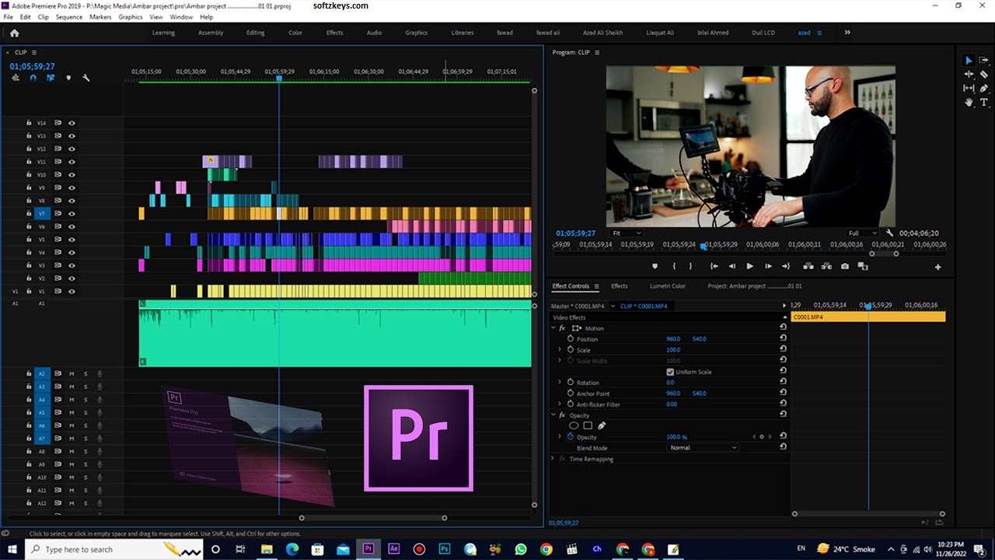Go to In point in Program monitor
The width and height of the screenshot is (995, 560).
click(x=714, y=266)
